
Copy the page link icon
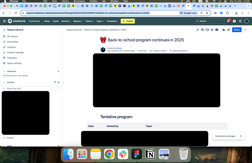point(229,30)
